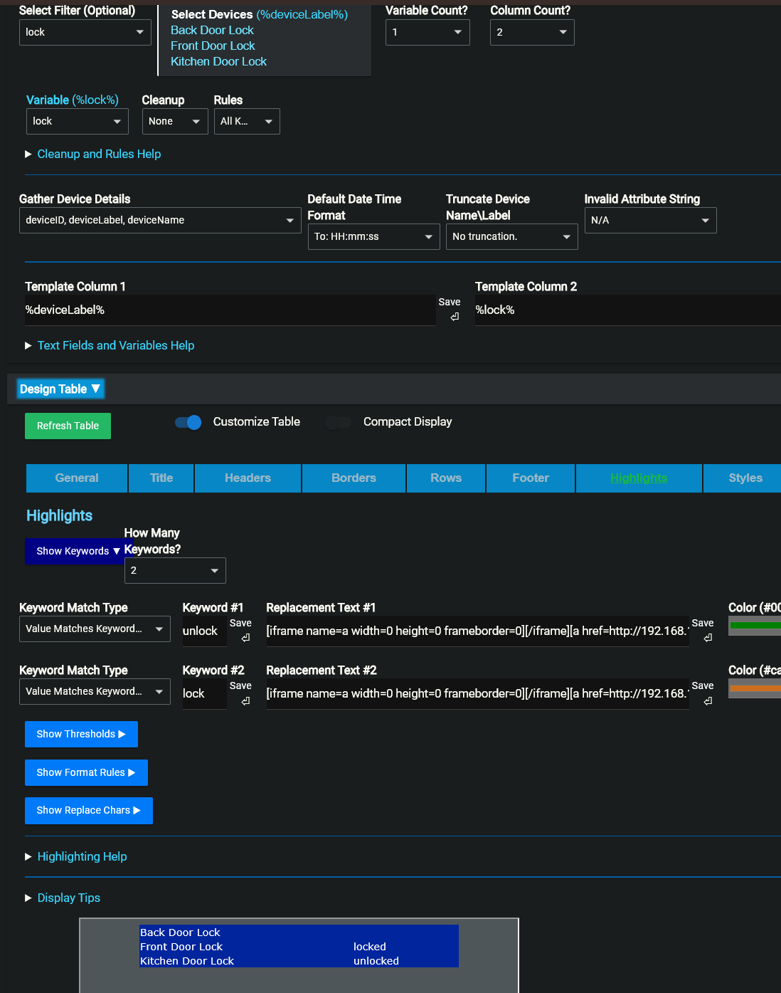
Task: Toggle the Customize Table switch
Action: (x=188, y=422)
